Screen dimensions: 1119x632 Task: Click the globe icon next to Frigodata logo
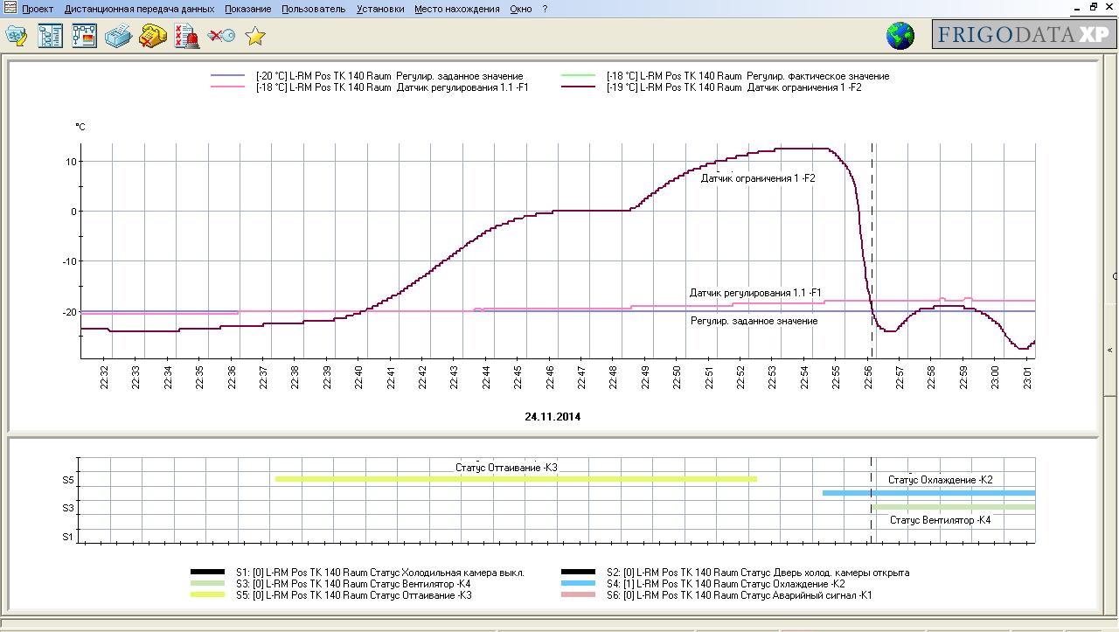[x=900, y=36]
